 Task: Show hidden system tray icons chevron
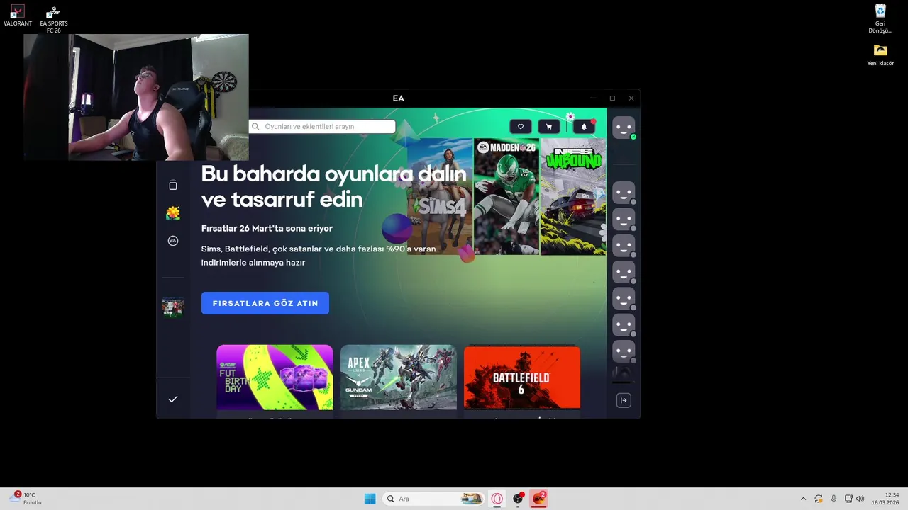803,499
